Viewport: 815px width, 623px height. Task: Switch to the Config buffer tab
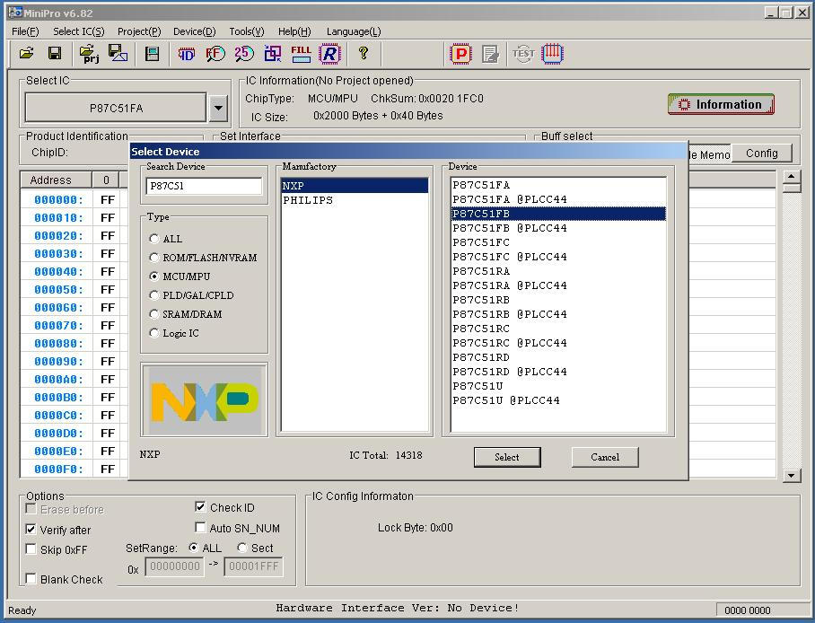click(761, 153)
